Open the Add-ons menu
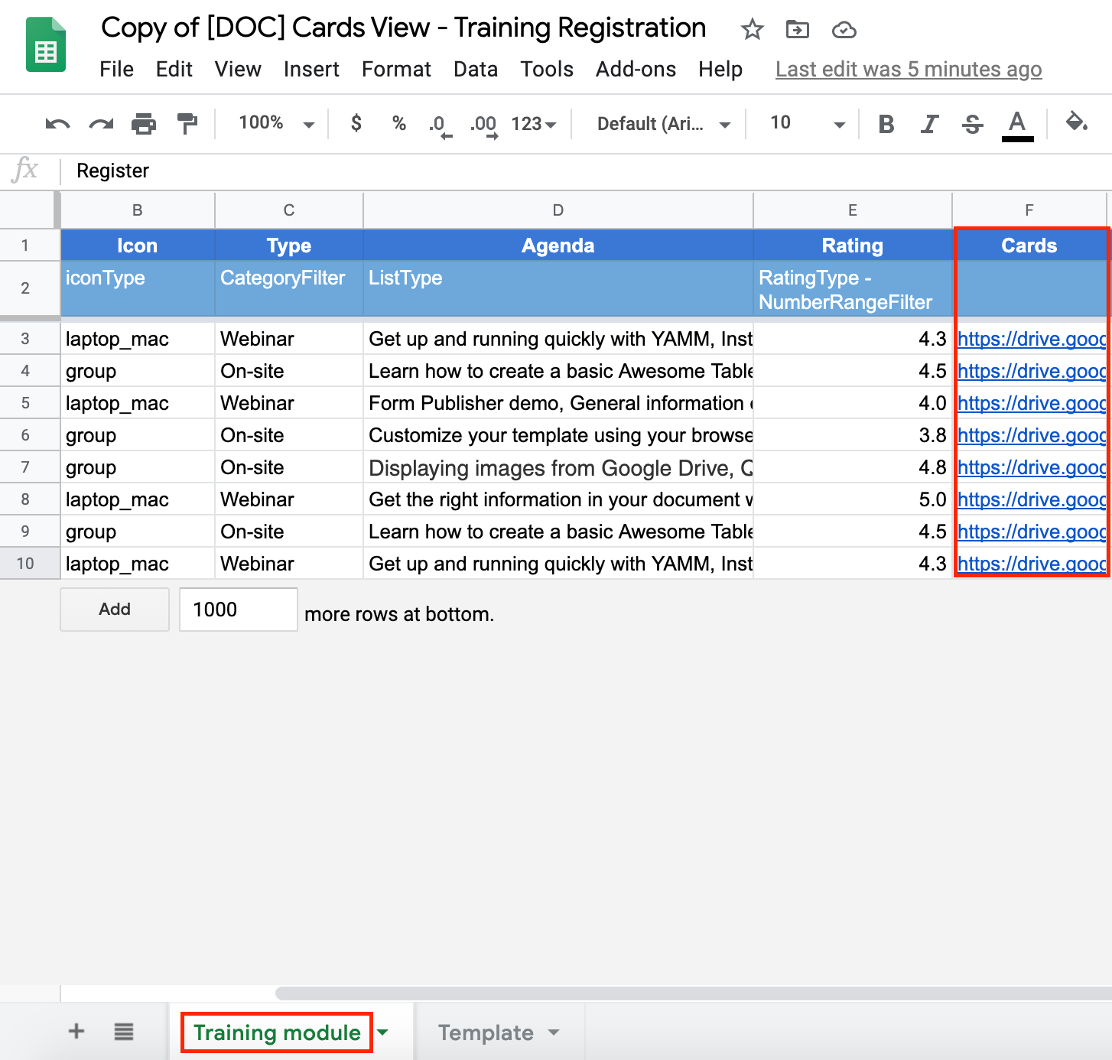Image resolution: width=1112 pixels, height=1060 pixels. click(636, 70)
